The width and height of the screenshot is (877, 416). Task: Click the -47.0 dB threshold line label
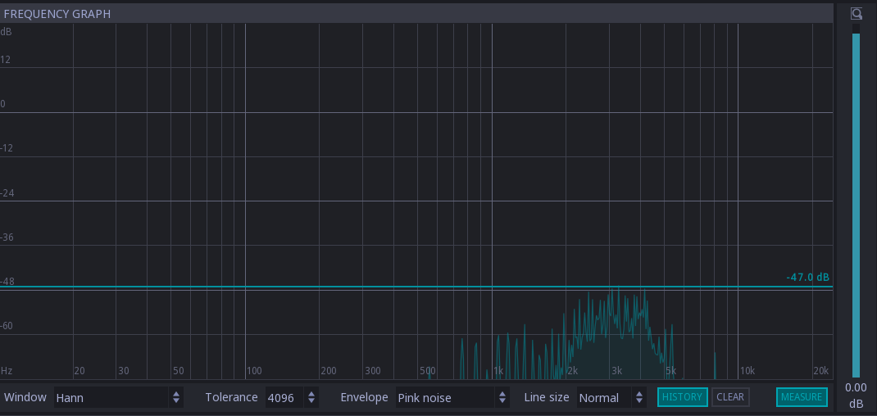(807, 278)
